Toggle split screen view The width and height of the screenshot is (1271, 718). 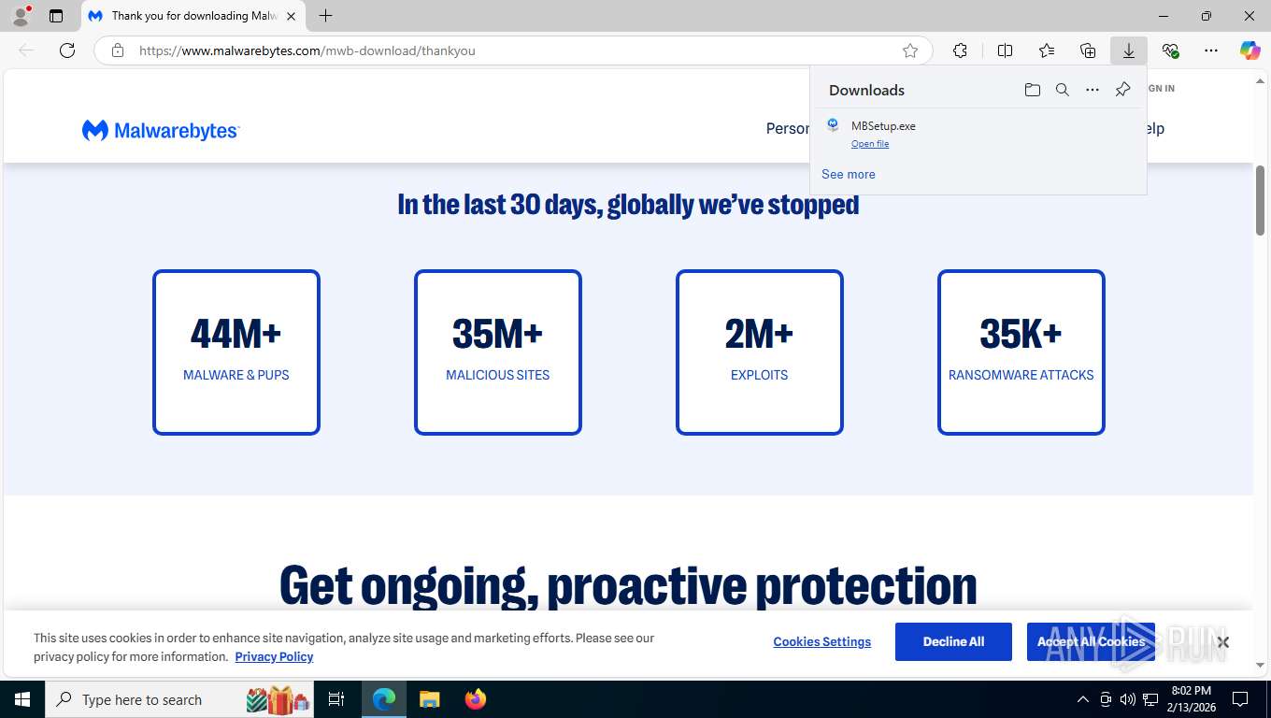tap(1005, 50)
